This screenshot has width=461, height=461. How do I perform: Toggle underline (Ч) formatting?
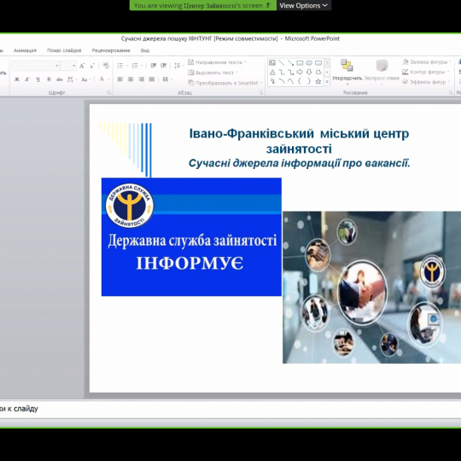[38, 79]
